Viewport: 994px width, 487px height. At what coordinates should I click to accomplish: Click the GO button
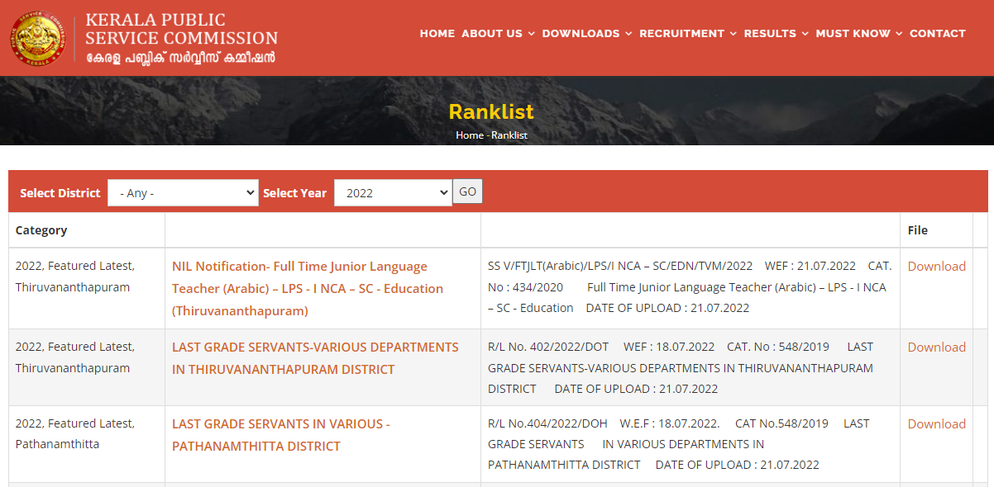pos(467,191)
